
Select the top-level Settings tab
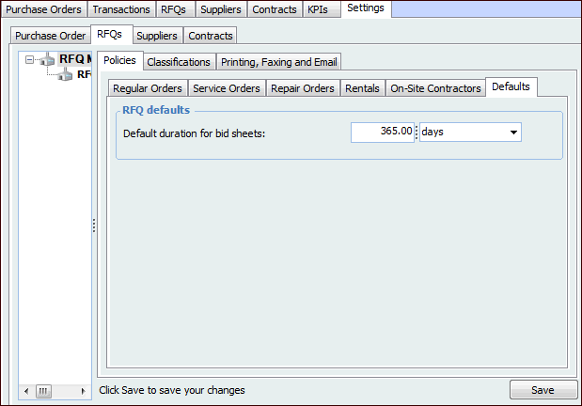click(x=366, y=8)
